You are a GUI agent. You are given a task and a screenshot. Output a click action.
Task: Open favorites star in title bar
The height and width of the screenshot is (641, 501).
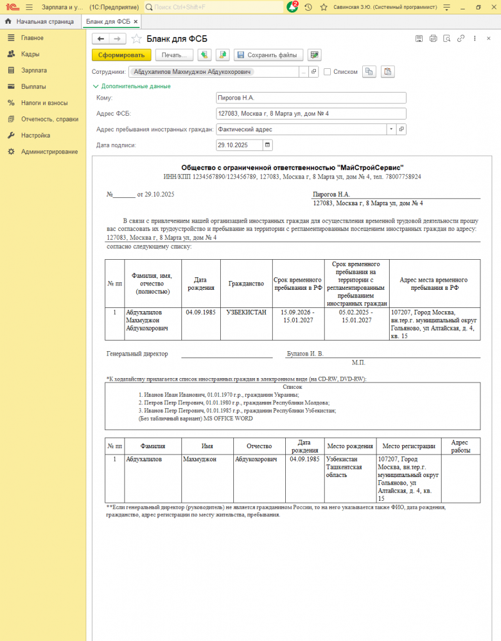pos(324,8)
